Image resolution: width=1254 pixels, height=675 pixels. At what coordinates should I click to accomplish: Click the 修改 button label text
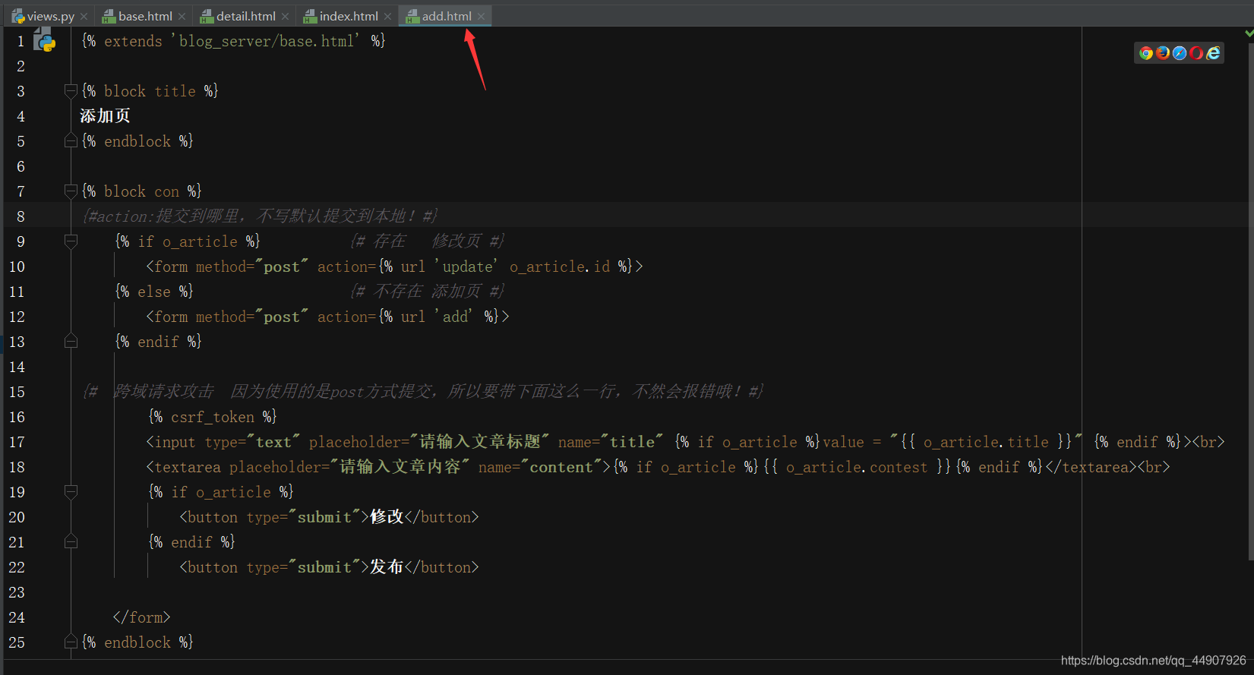tap(387, 517)
